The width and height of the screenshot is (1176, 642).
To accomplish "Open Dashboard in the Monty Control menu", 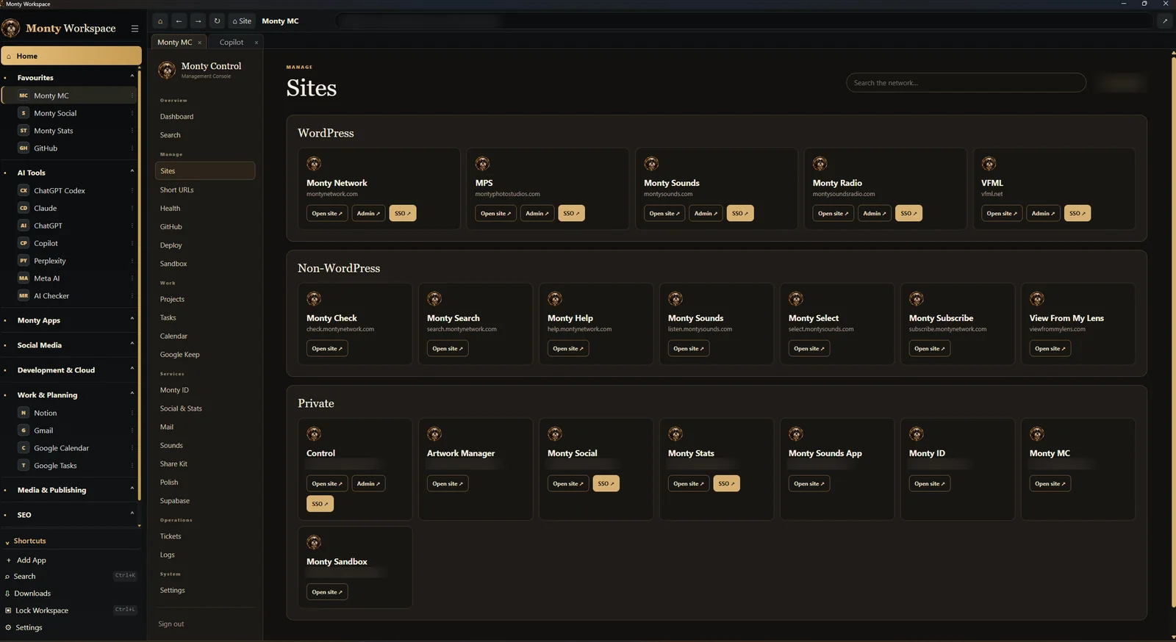I will [x=177, y=117].
